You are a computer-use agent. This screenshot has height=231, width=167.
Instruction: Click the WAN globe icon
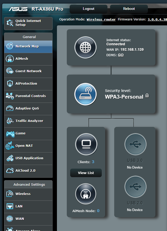[10, 219]
